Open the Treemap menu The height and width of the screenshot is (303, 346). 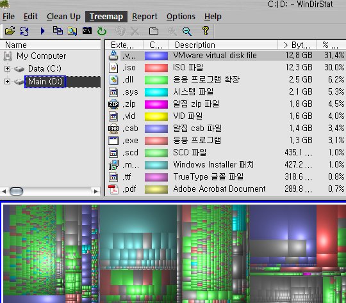click(x=106, y=17)
